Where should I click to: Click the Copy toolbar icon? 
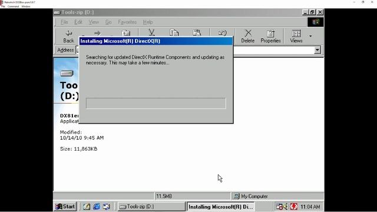174,33
